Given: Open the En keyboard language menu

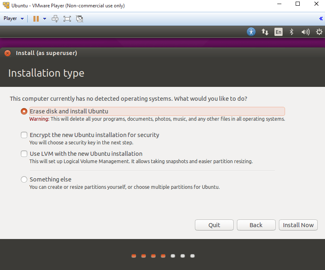Looking at the screenshot, I should coord(278,32).
